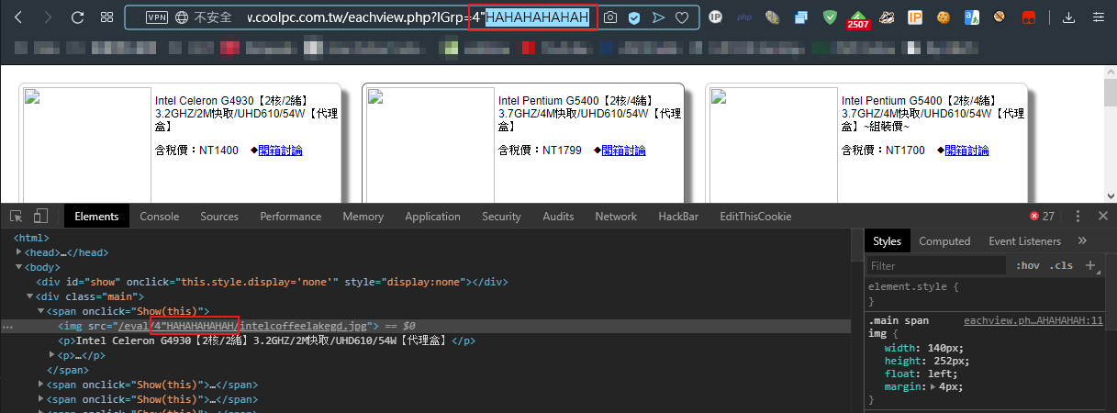Expand the collapsed p node
The image size is (1117, 413).
[52, 355]
